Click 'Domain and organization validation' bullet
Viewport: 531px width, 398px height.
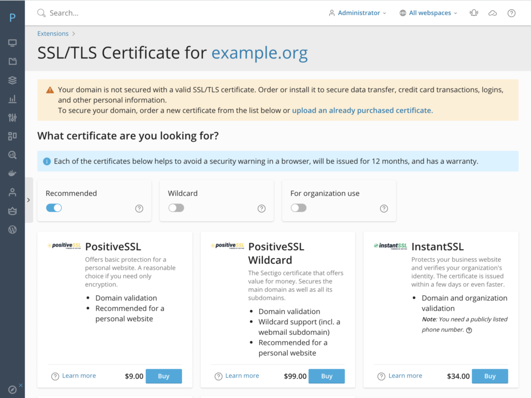pos(464,303)
